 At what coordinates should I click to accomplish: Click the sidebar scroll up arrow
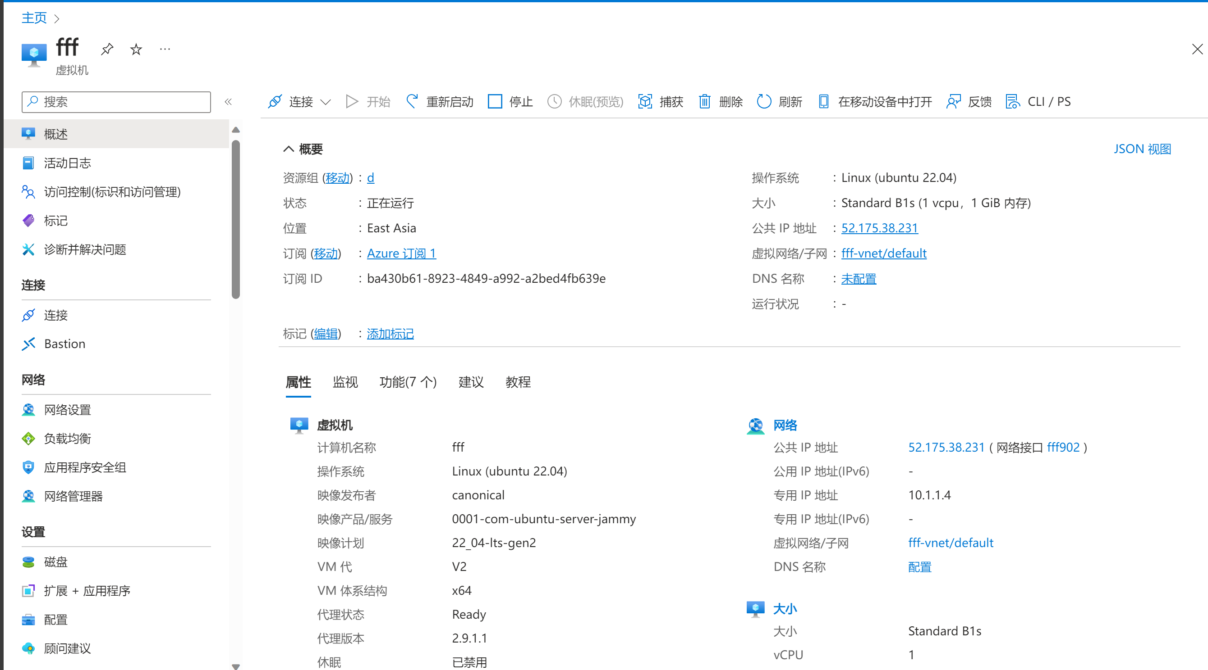point(236,130)
